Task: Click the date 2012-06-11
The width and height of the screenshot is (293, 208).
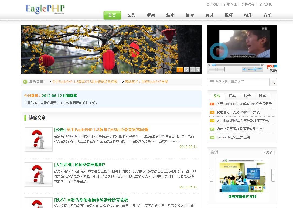Action: 188,147
